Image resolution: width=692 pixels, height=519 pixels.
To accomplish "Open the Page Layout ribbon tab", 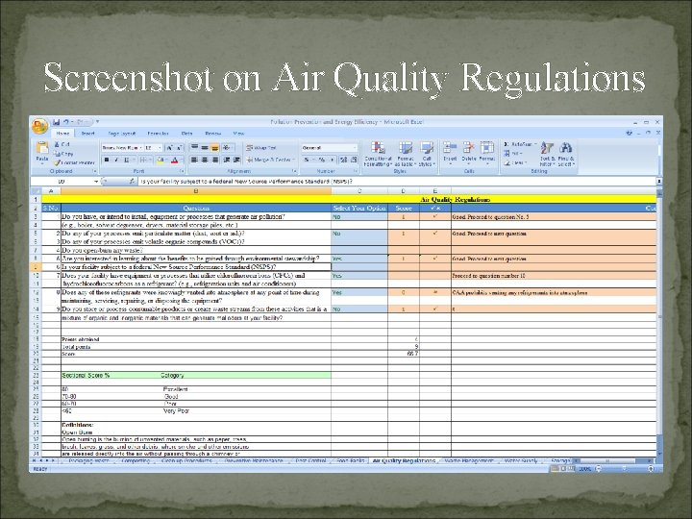I will click(x=122, y=134).
